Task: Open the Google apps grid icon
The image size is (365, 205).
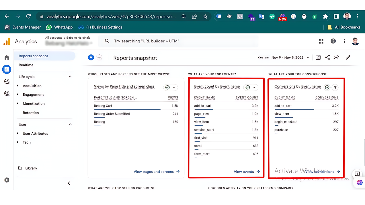Action: 321,41
